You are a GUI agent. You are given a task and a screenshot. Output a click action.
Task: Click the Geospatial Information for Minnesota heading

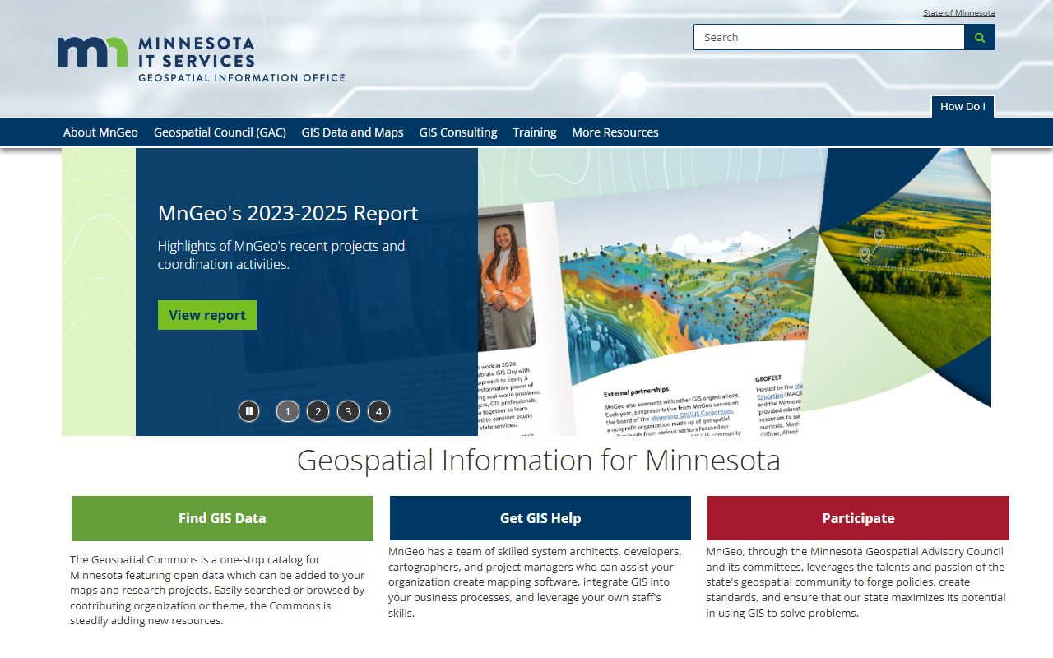[x=539, y=460]
